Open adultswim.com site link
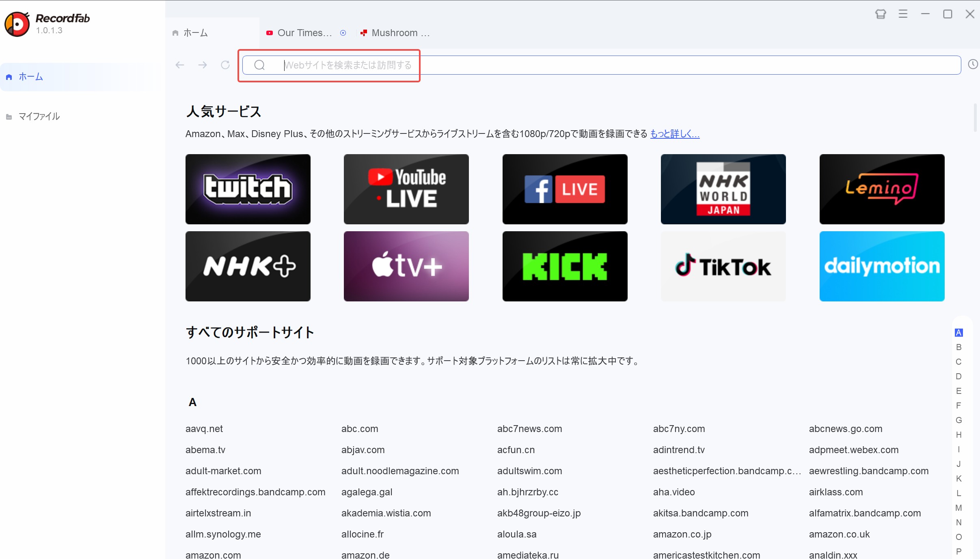The height and width of the screenshot is (559, 980). coord(529,471)
